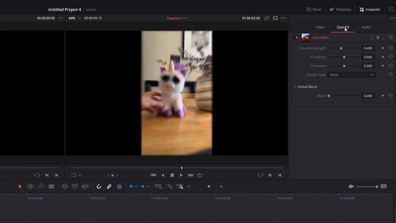The width and height of the screenshot is (396, 223).
Task: Add a blue marker to the timeline
Action: (143, 186)
